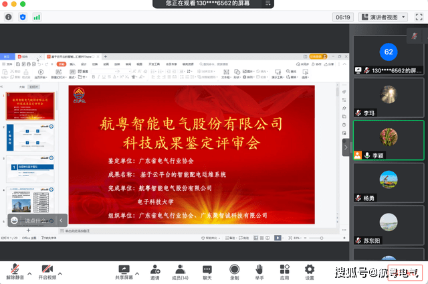Start meeting recording (录制)
The image size is (428, 284).
coord(234,272)
